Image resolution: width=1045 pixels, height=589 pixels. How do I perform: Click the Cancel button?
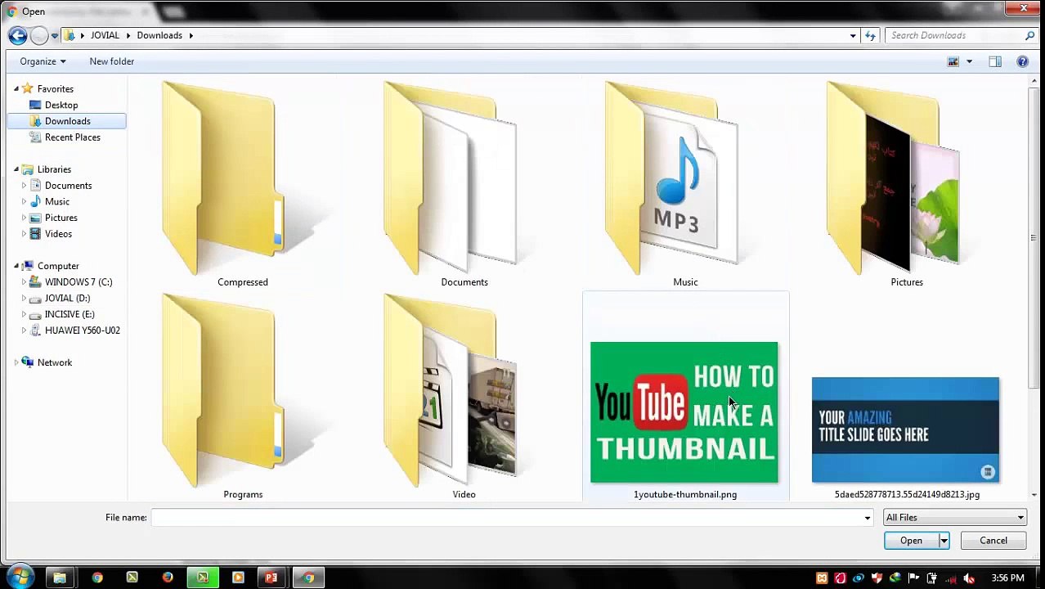[x=993, y=541]
